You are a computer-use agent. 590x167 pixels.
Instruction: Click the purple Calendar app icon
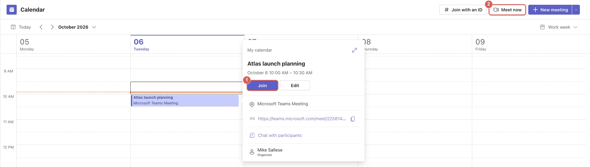coord(12,10)
